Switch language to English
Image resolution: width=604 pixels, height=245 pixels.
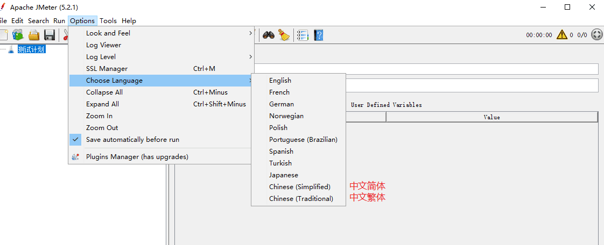(x=299, y=81)
